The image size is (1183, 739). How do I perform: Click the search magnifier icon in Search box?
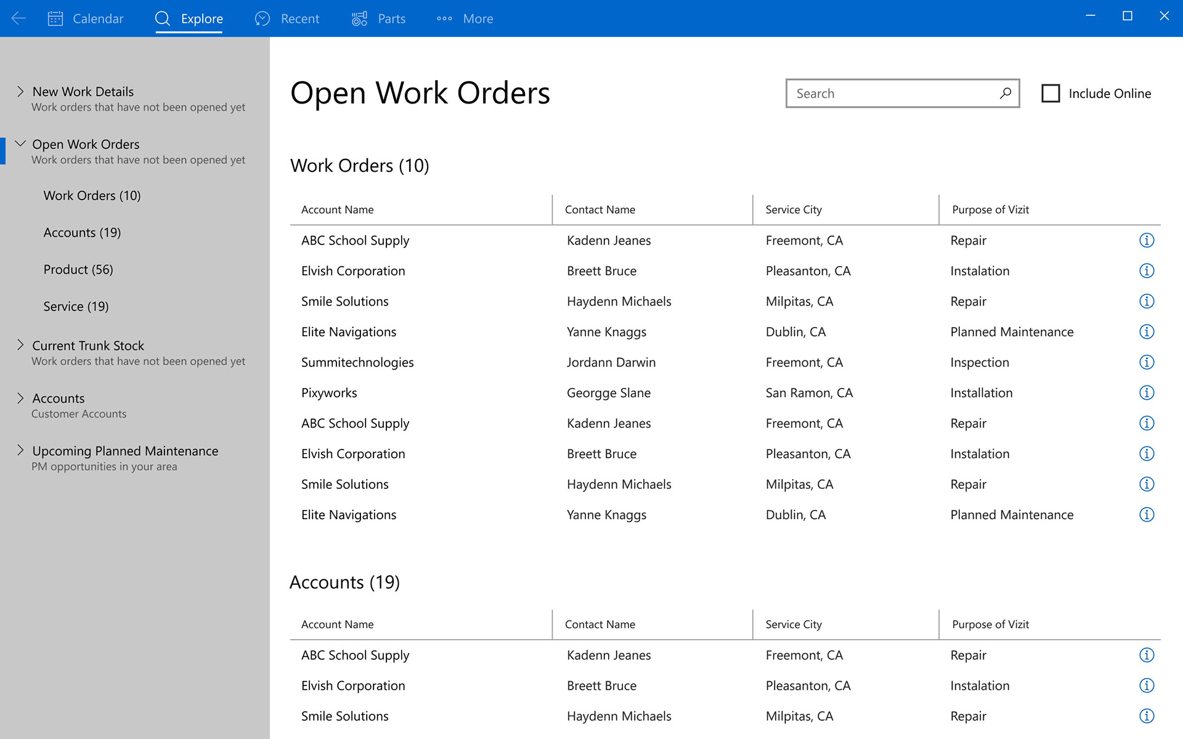pos(1005,93)
